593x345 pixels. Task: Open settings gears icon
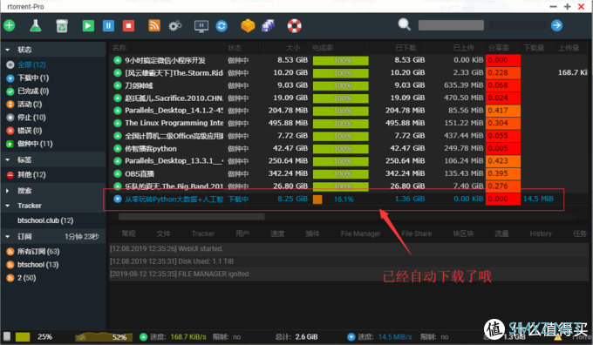point(175,25)
